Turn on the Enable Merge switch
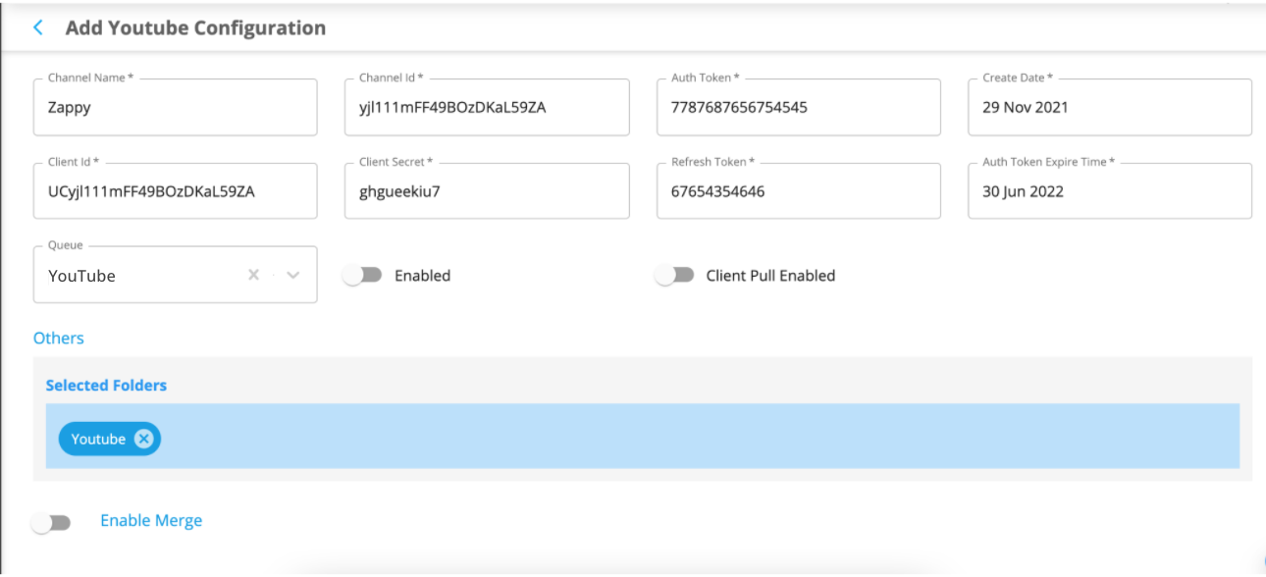The height and width of the screenshot is (577, 1266). coord(51,523)
